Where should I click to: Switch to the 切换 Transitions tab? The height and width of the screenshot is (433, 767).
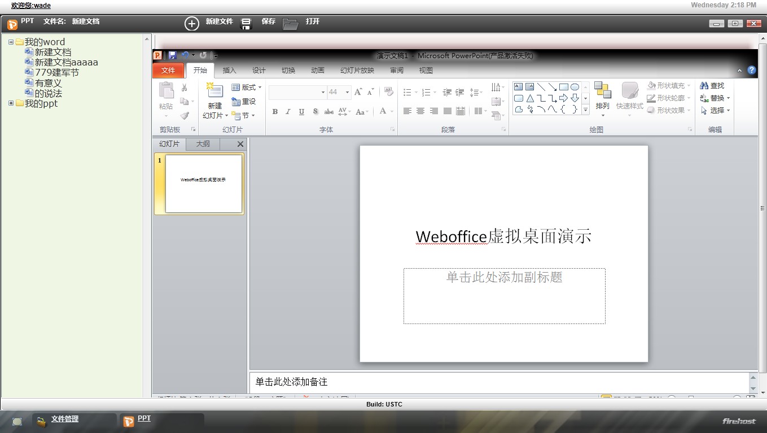(x=288, y=71)
